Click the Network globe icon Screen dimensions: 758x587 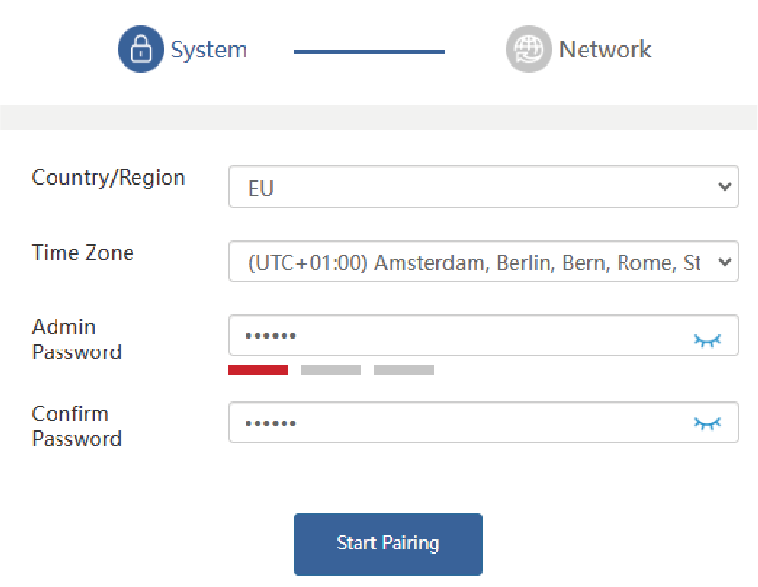tap(528, 50)
